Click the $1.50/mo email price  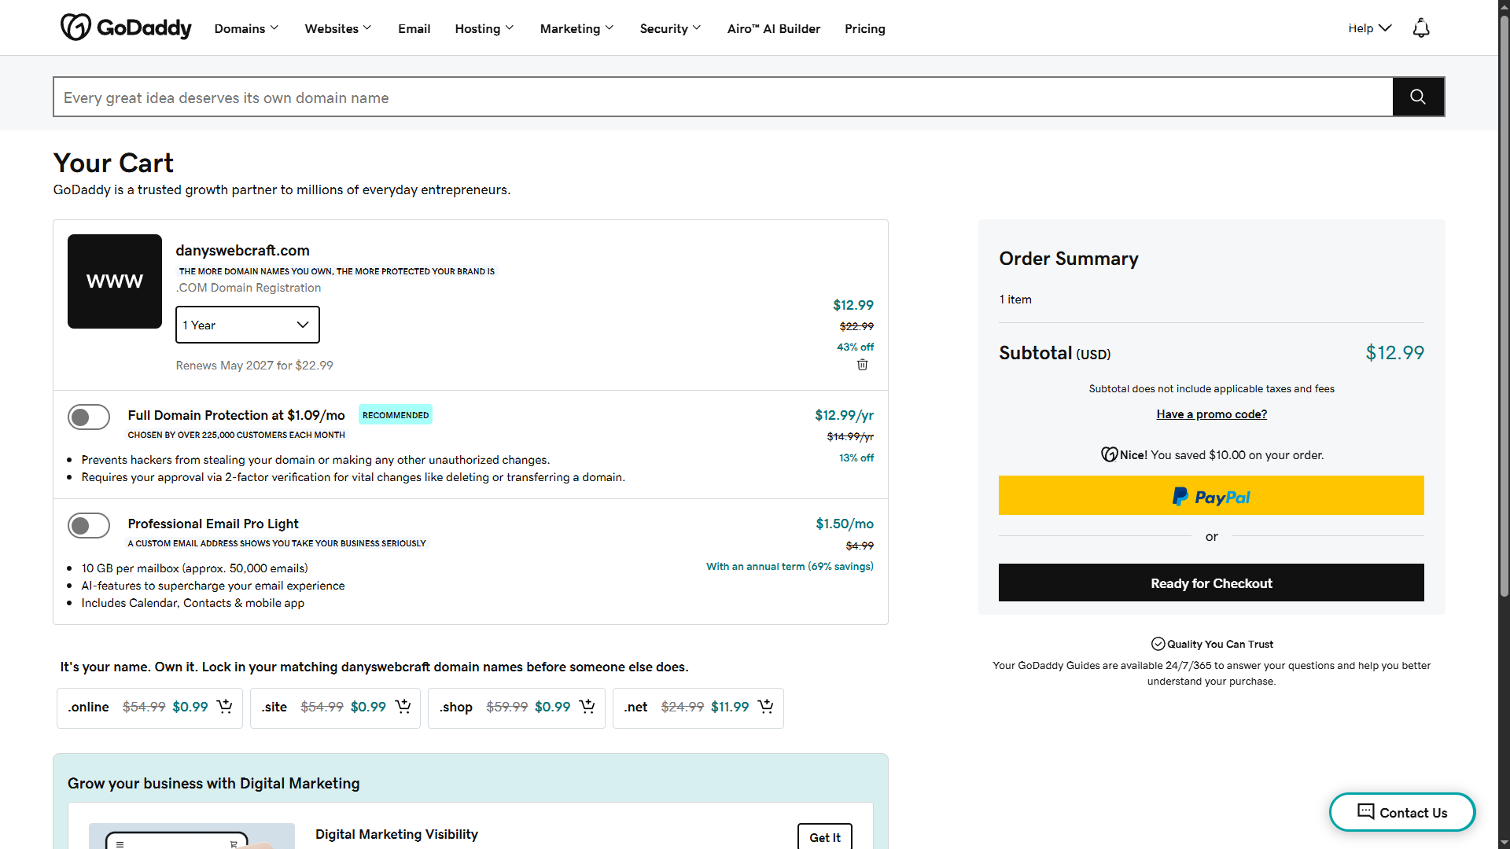click(x=845, y=524)
